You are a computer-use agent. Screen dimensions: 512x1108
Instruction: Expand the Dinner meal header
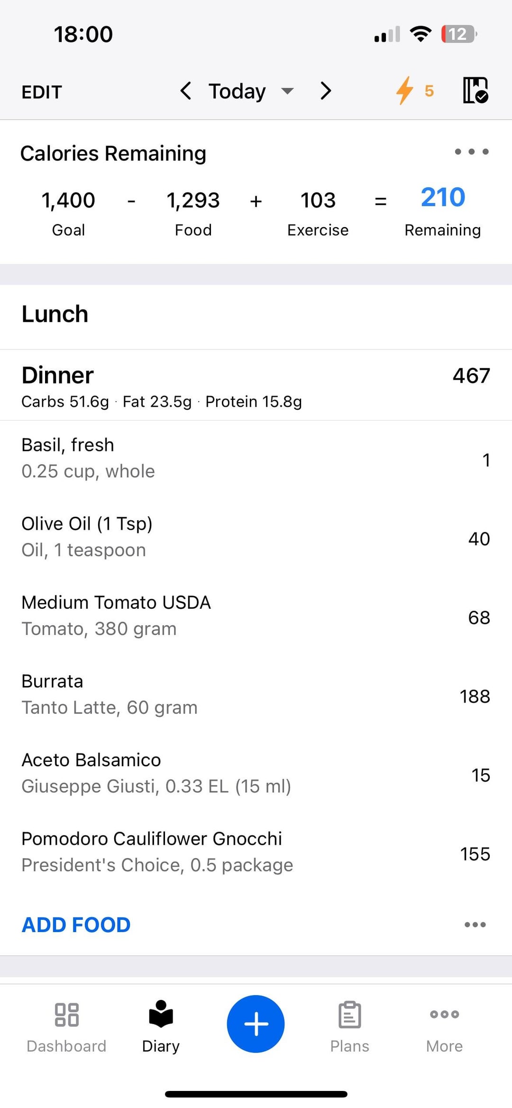256,385
